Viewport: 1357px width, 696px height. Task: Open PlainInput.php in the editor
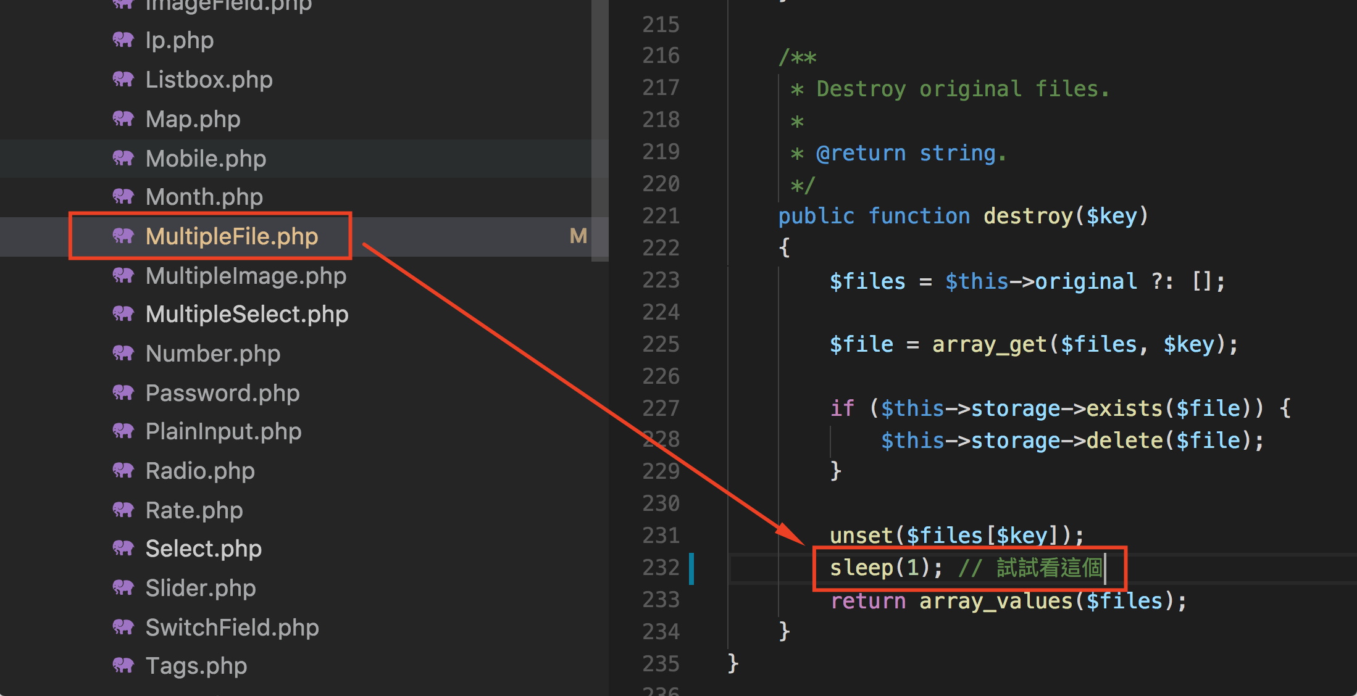223,431
